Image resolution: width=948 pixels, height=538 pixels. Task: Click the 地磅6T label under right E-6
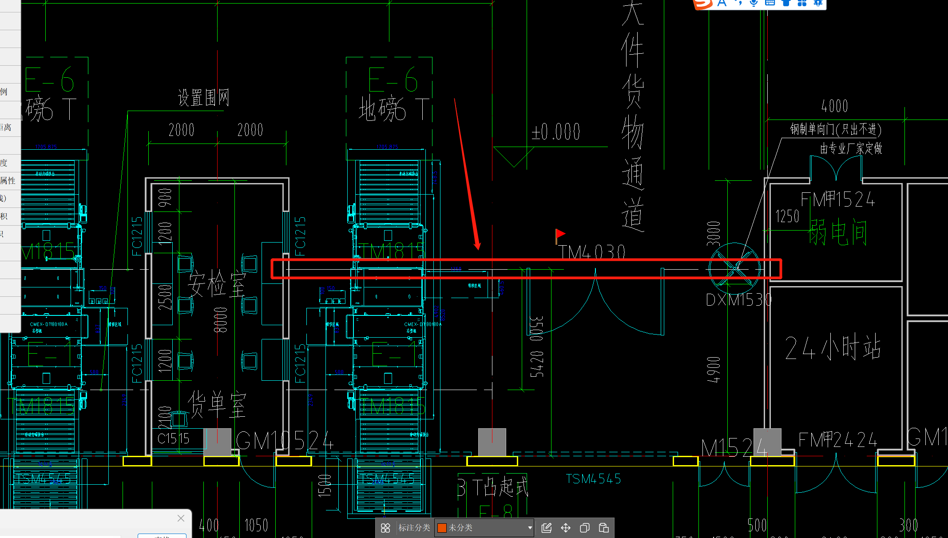394,109
